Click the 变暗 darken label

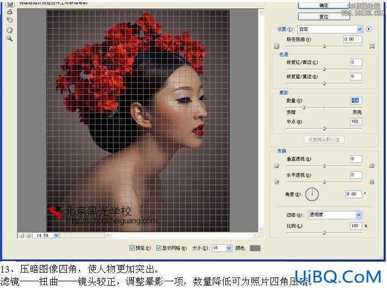tap(291, 112)
